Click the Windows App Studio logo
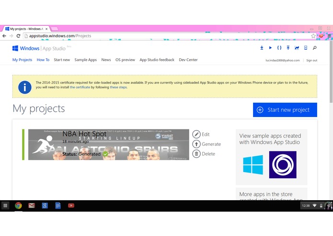Viewport: 333px width, 236px height. (x=39, y=48)
